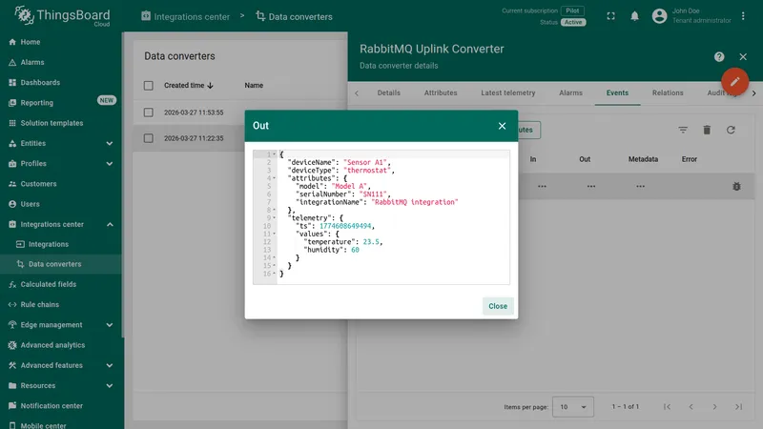Screen dimensions: 763x429
Task: Select all data converters checkbox
Action: point(149,86)
